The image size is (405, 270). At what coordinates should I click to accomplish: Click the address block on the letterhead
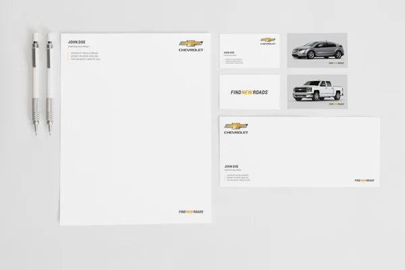click(85, 56)
